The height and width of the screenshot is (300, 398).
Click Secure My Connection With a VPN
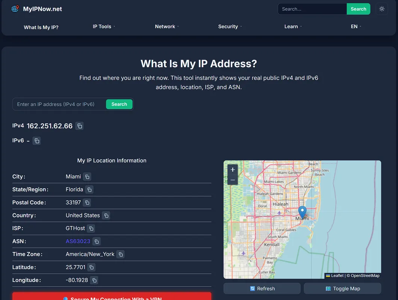point(112,297)
